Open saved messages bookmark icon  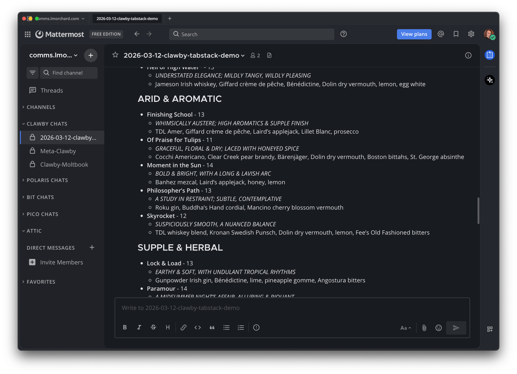click(456, 34)
